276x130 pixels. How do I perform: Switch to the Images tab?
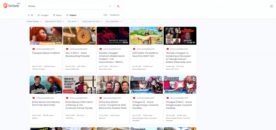coord(43,15)
